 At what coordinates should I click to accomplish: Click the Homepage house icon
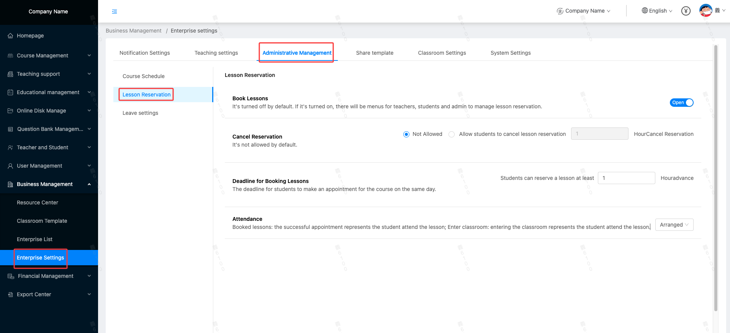point(10,36)
